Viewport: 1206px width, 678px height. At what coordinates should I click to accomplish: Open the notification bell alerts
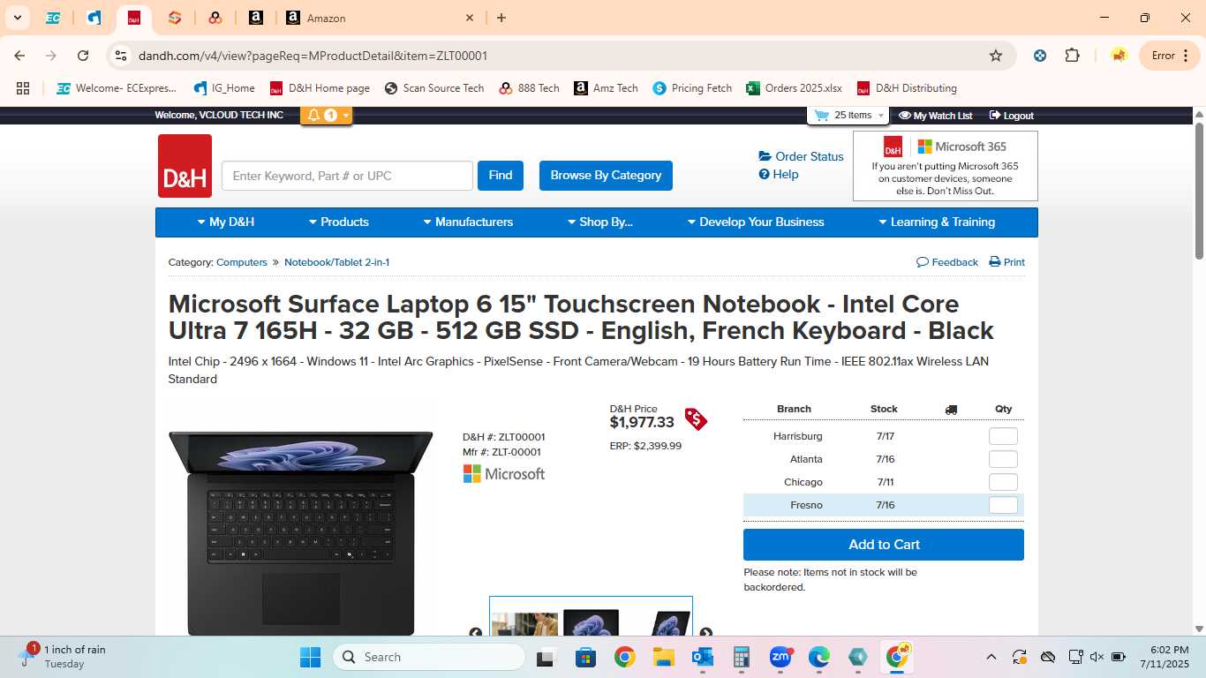click(x=326, y=116)
